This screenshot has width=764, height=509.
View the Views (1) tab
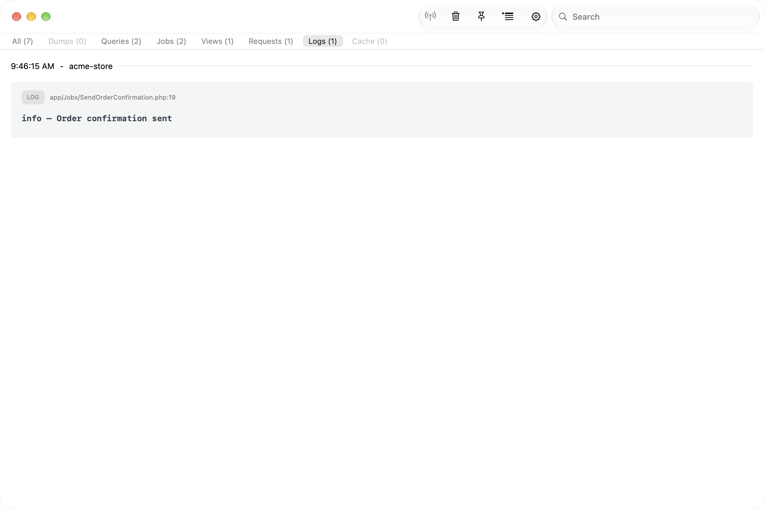217,41
